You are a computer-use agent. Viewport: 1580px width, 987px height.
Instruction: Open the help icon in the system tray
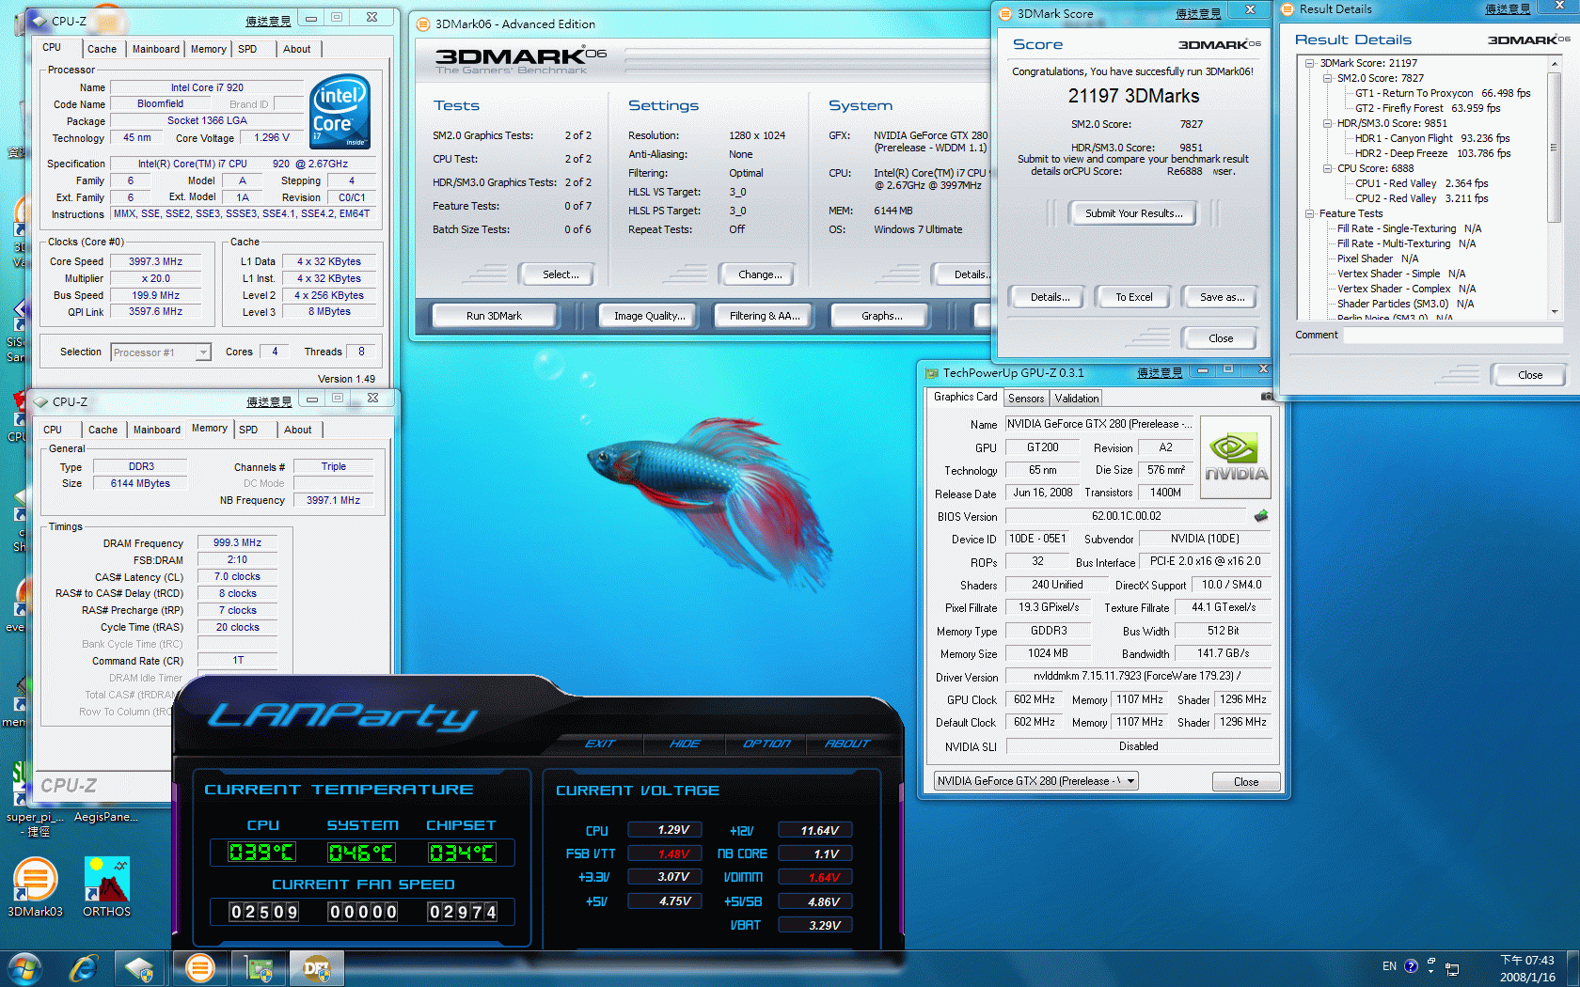click(x=1411, y=966)
